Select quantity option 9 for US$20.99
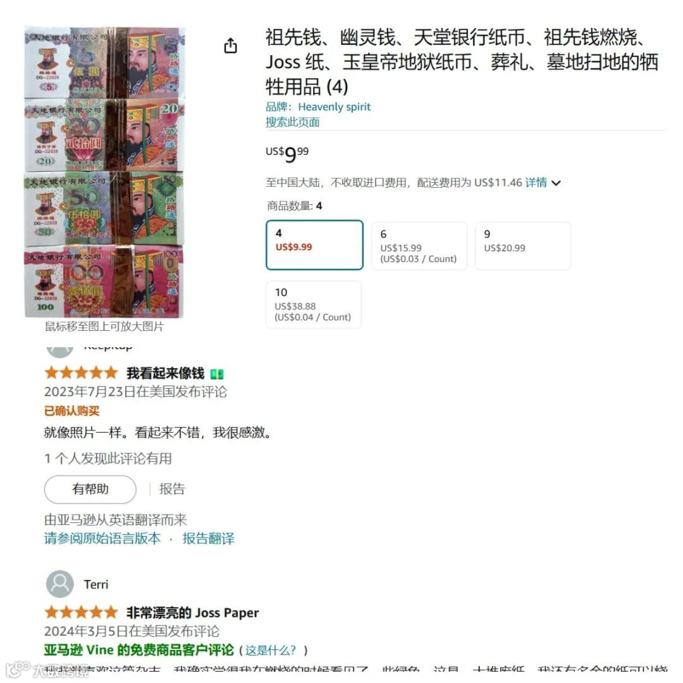 pos(523,246)
